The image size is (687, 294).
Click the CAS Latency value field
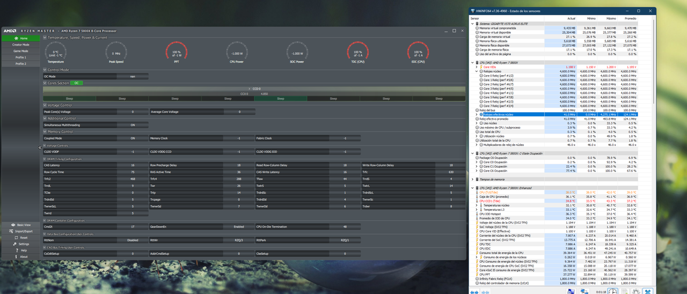(133, 165)
